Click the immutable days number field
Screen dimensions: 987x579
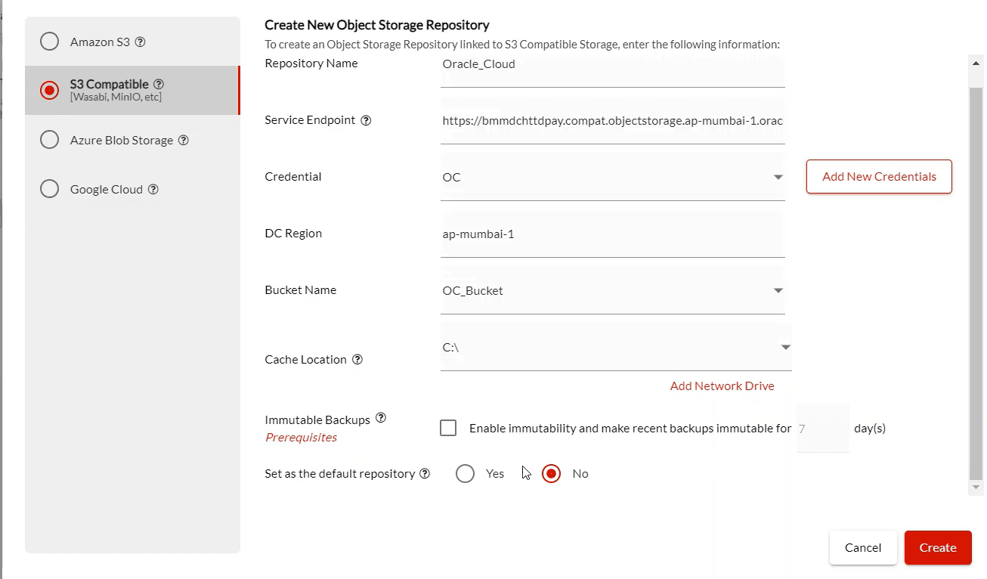823,428
